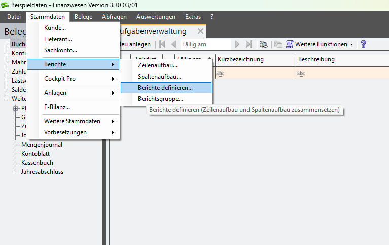Open the Auswertungen menu
This screenshot has width=389, height=245.
click(156, 17)
